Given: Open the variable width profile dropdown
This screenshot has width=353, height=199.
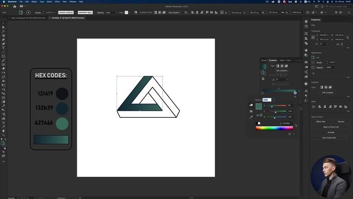Looking at the screenshot, I should point(75,12).
